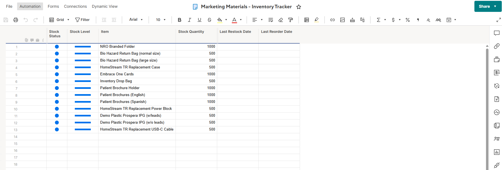Screen dimensions: 502x170
Task: Click the clear formatting eraser icon
Action: (281, 20)
